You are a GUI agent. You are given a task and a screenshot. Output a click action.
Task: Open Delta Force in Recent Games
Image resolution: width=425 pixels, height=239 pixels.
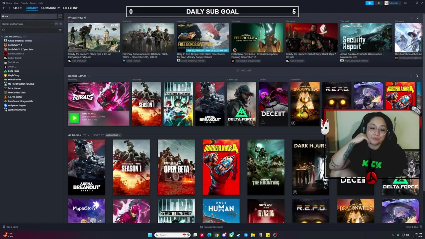pyautogui.click(x=241, y=104)
